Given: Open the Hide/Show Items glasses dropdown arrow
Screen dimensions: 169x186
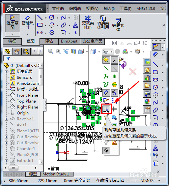Looking at the screenshot, I should tap(112, 52).
